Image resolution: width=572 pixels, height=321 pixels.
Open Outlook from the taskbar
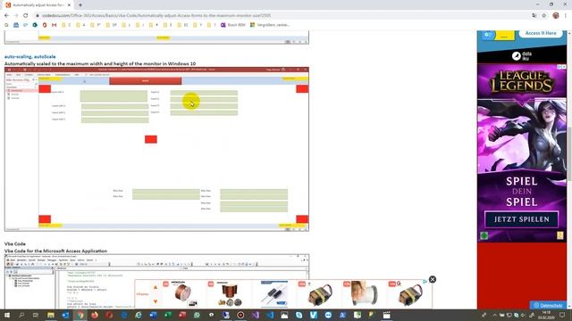[65, 315]
